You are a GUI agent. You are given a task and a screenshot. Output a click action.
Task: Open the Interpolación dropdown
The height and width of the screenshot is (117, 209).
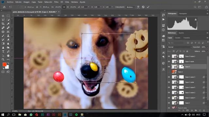pos(130,7)
